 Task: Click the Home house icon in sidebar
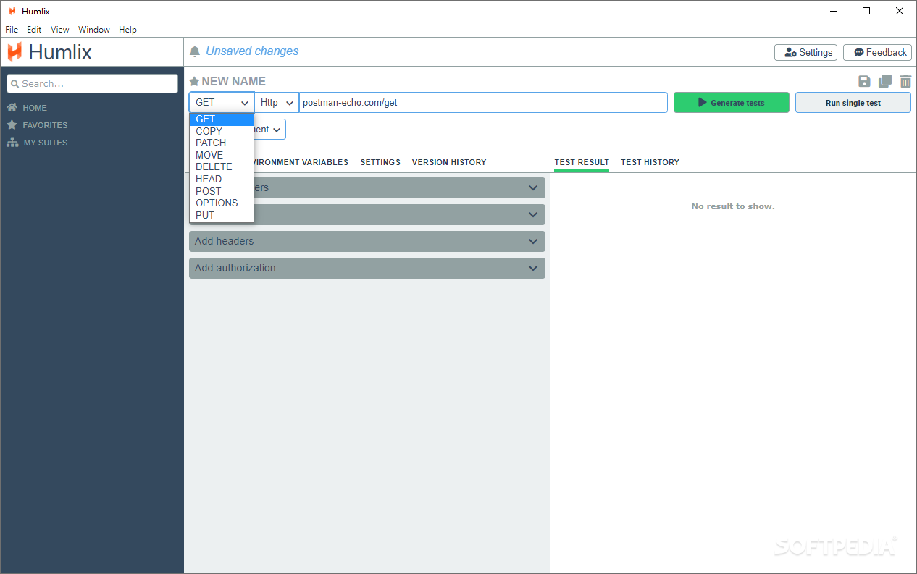(12, 108)
